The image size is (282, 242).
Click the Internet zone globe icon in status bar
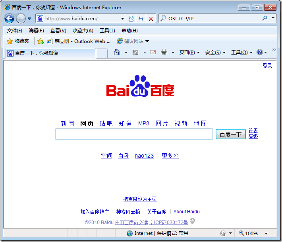[129, 233]
